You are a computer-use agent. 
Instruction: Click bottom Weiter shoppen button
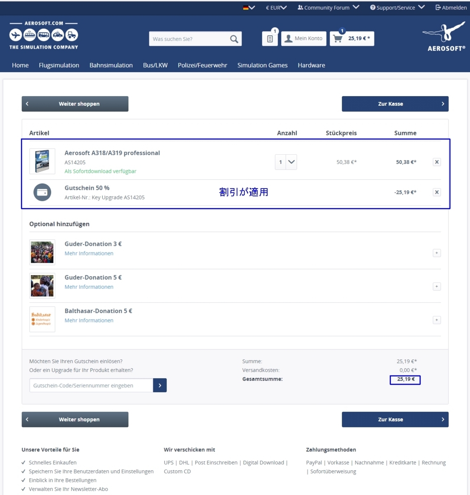pos(75,420)
